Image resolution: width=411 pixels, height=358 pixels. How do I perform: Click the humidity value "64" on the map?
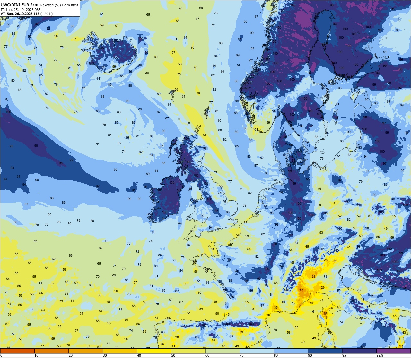(183, 96)
